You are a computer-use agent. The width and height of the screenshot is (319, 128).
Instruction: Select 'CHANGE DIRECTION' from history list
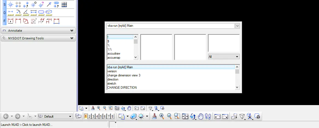pos(122,88)
